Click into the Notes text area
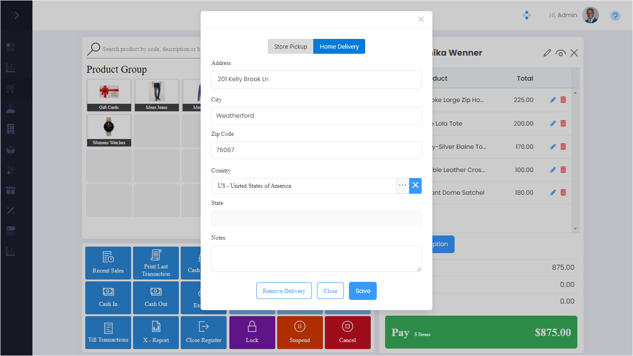 click(x=316, y=258)
